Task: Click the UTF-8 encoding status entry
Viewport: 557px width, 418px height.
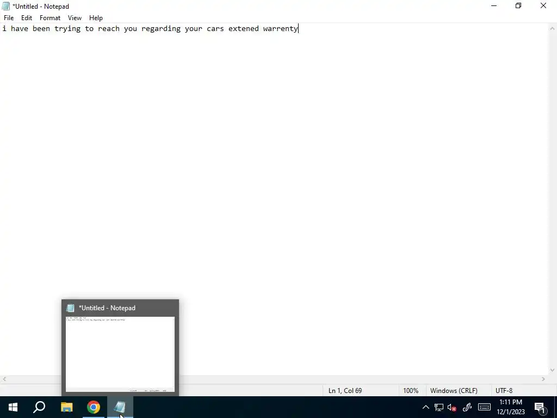Action: (504, 391)
